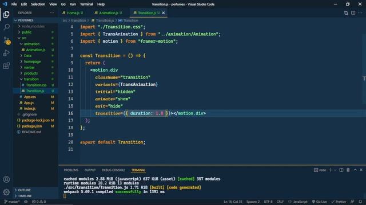Expand the Data folder

[35, 56]
